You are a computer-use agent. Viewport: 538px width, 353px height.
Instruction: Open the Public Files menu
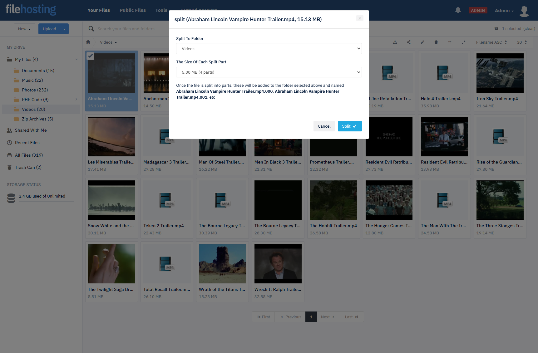132,10
